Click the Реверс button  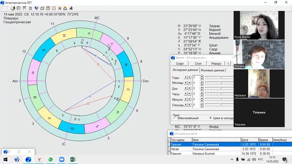[x=216, y=64]
